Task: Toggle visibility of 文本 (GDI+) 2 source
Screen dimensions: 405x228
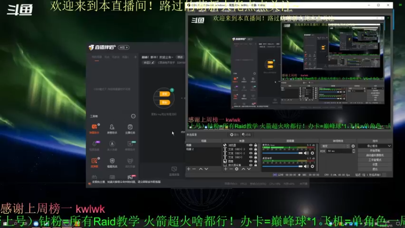Action: 251,153
